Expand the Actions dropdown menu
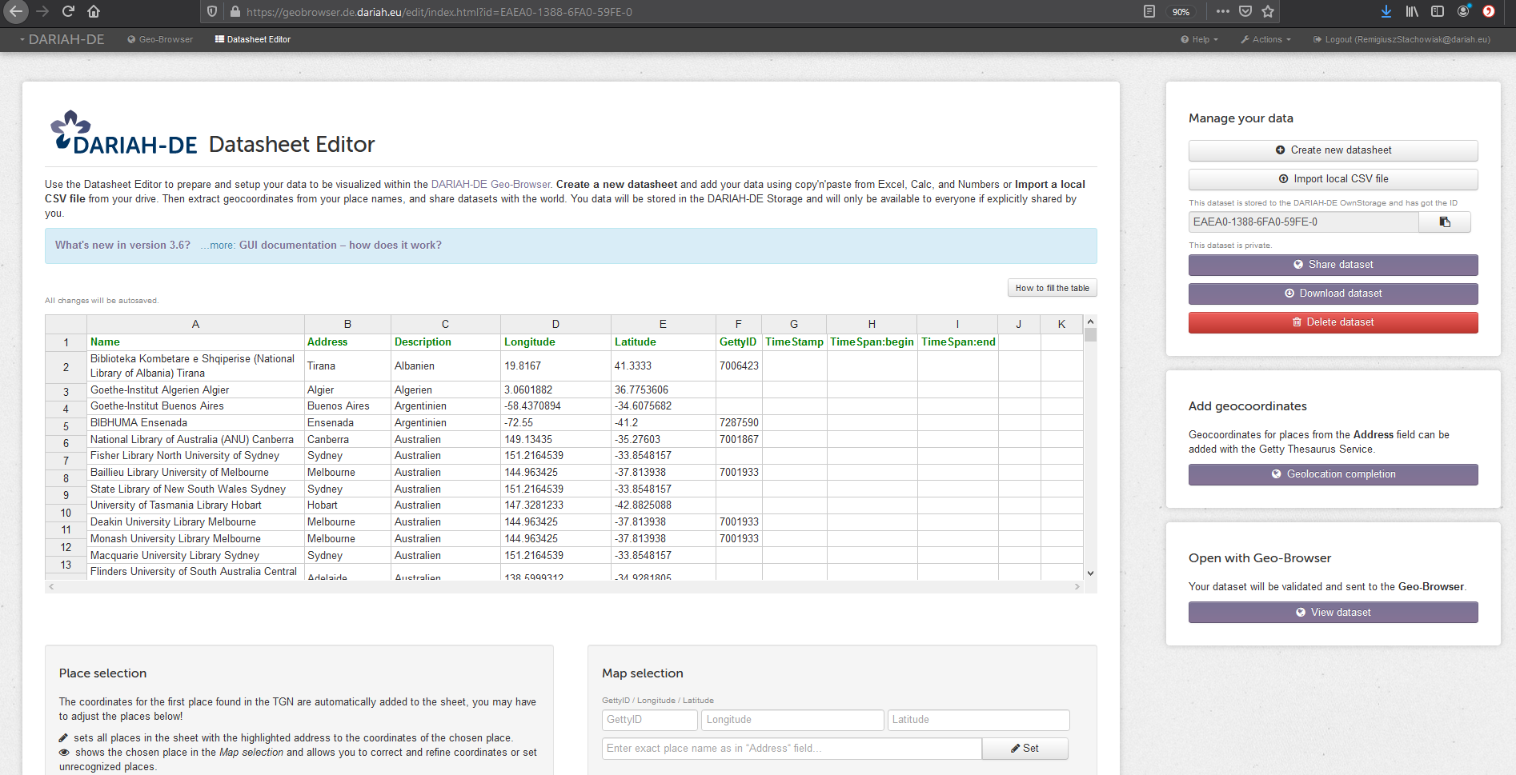1516x775 pixels. coord(1265,39)
